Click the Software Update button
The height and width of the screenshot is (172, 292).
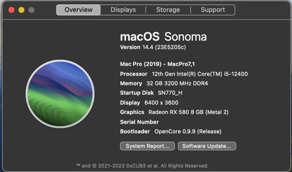pyautogui.click(x=207, y=146)
